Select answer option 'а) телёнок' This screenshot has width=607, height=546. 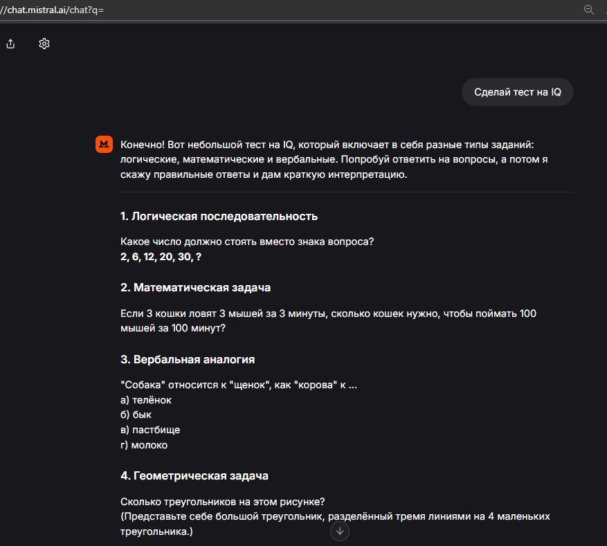(145, 400)
